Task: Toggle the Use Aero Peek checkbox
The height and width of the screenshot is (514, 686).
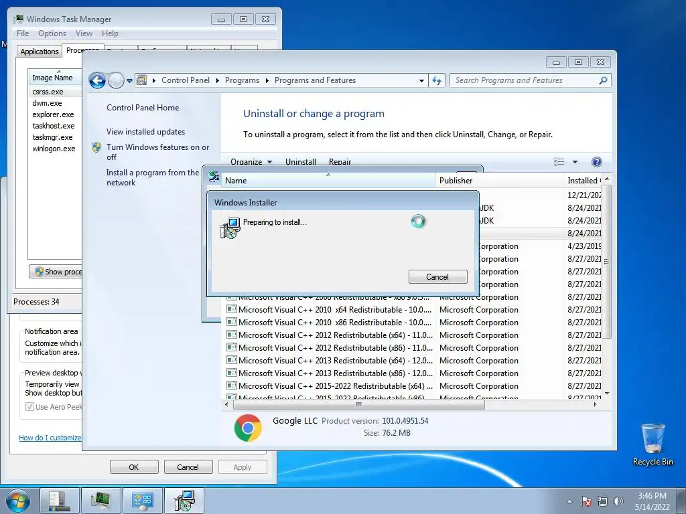Action: 29,407
